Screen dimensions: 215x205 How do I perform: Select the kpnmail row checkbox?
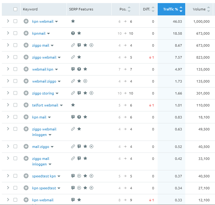tap(15, 33)
